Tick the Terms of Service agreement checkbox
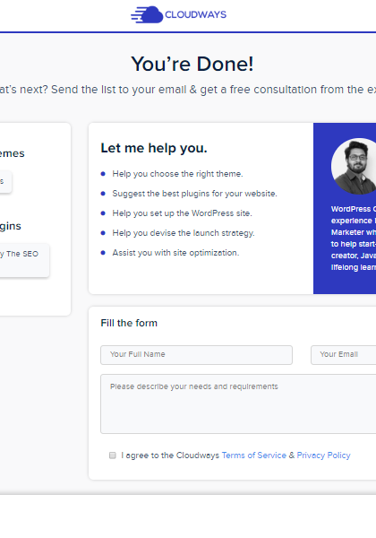376x538 pixels. (113, 456)
